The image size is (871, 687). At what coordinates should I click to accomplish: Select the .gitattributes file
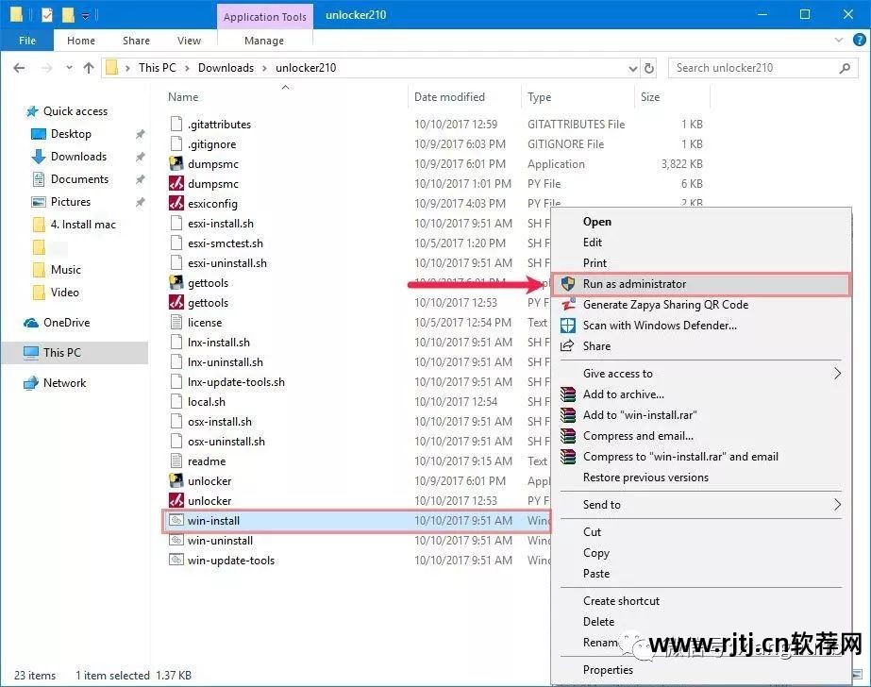tap(219, 125)
